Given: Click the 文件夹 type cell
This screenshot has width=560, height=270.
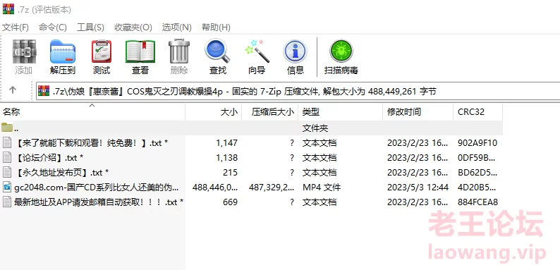Looking at the screenshot, I should (x=315, y=128).
